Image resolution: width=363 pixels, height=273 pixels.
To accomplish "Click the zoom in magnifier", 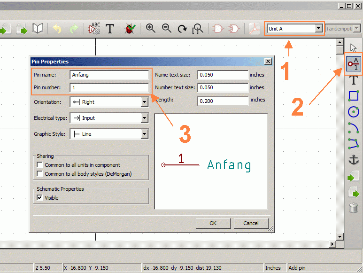I will (151, 29).
